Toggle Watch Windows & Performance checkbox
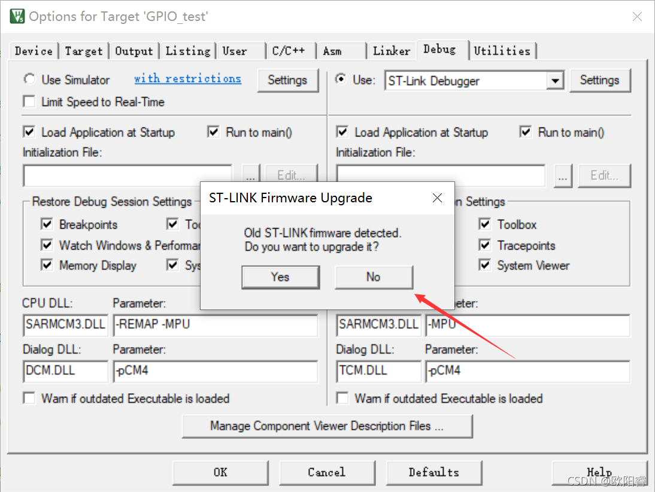This screenshot has width=655, height=492. (47, 245)
